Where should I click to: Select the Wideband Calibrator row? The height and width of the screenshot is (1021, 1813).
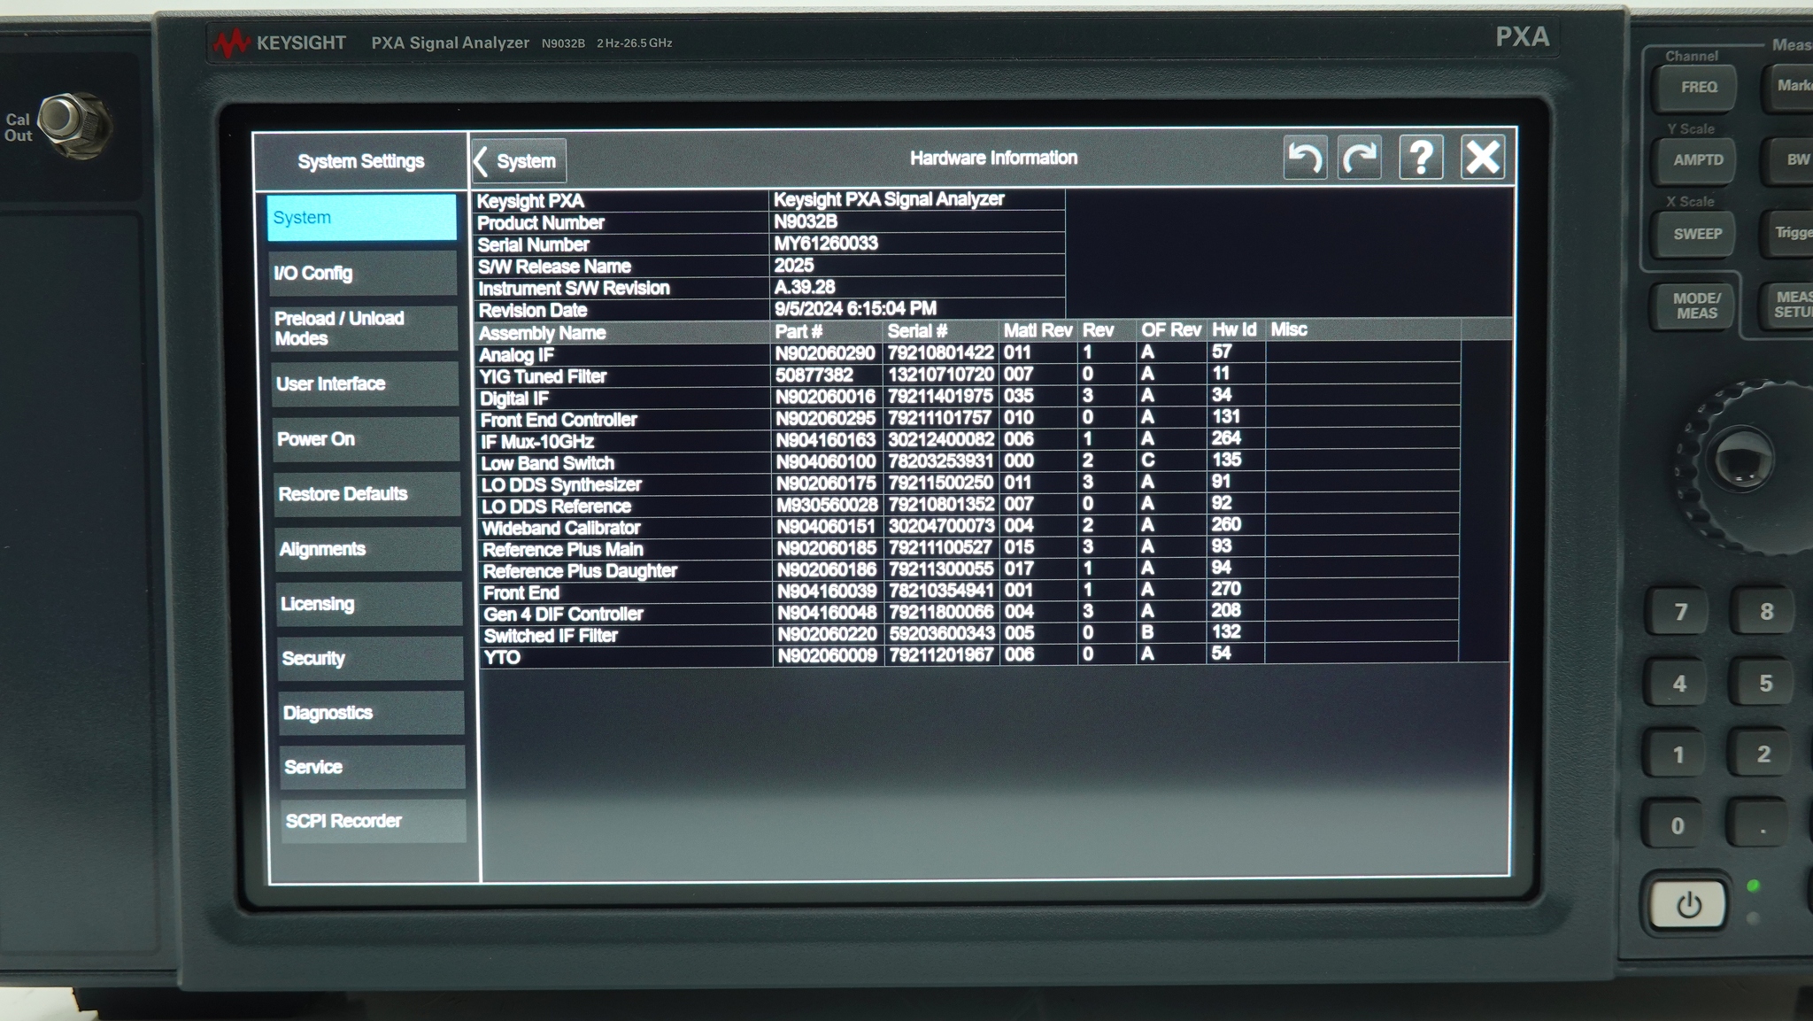[x=968, y=526]
